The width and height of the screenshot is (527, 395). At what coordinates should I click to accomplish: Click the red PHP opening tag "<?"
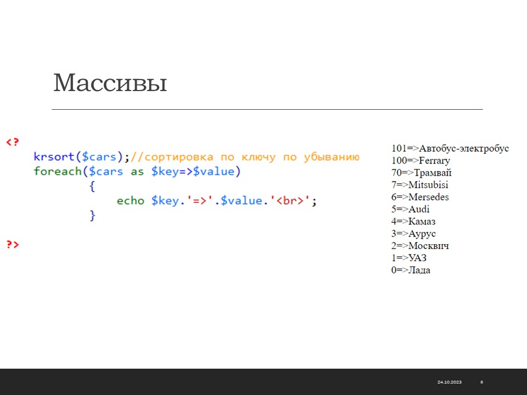(12, 142)
